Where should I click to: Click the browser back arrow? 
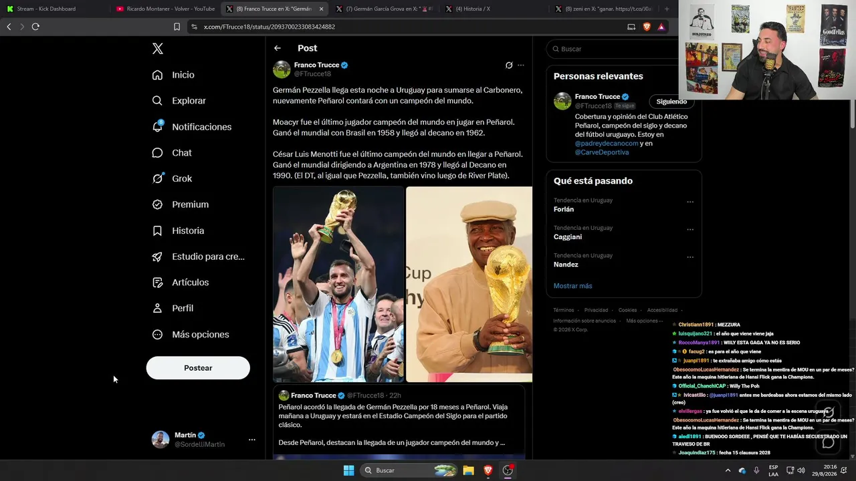[x=9, y=27]
